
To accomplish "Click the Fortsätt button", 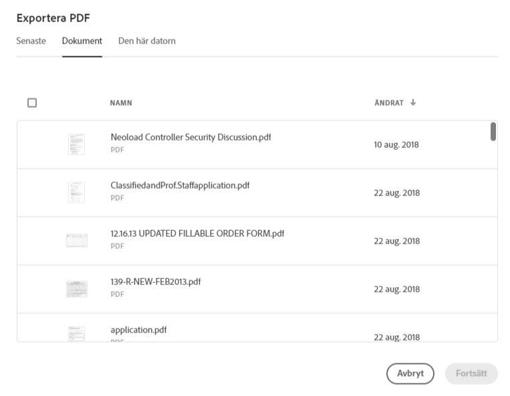I will pos(471,373).
